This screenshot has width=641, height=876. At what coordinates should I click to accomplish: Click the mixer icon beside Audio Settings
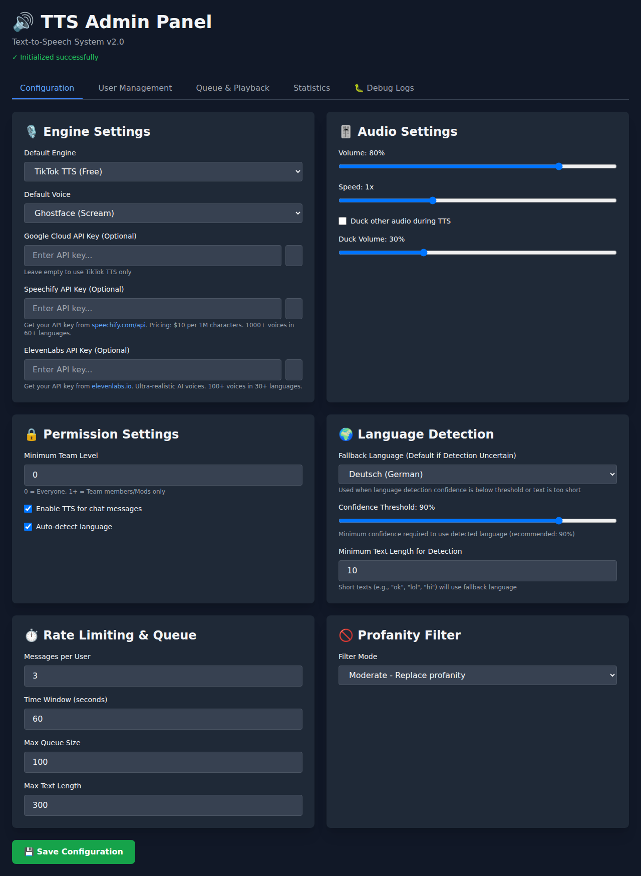tap(346, 131)
